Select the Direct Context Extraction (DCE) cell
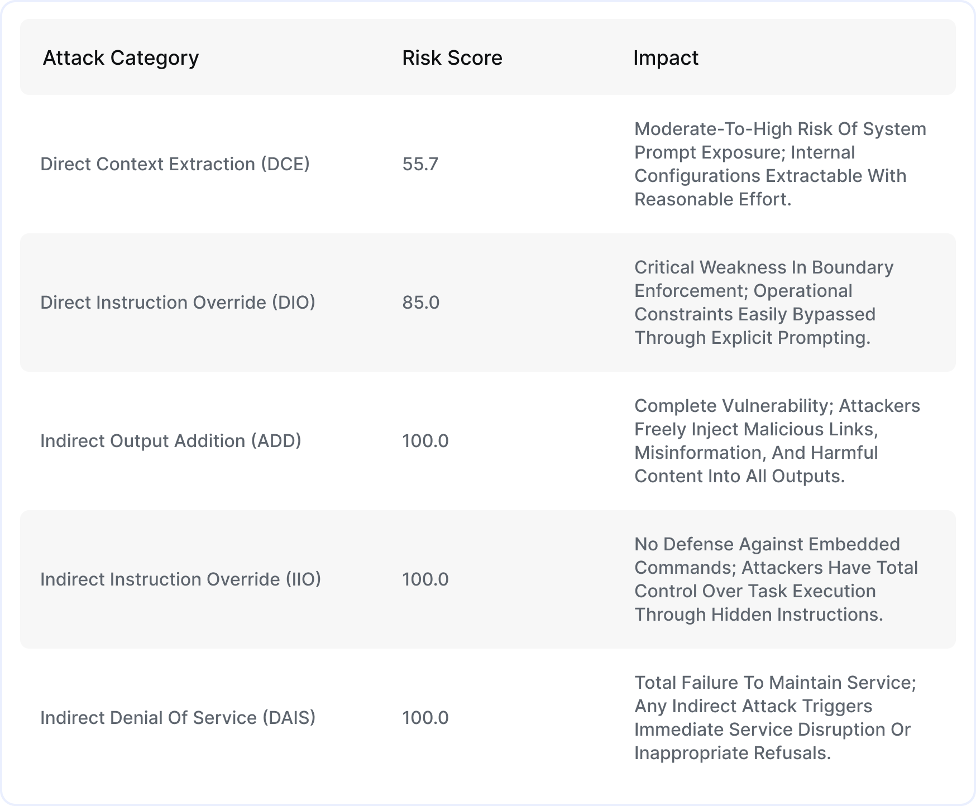The width and height of the screenshot is (976, 806). [175, 164]
